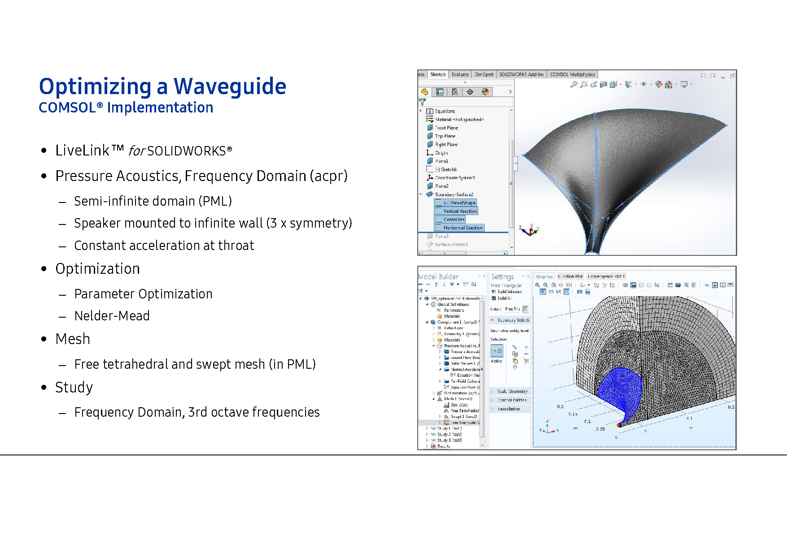The width and height of the screenshot is (787, 556).
Task: Click the Build All icon in Settings
Action: pos(494,298)
